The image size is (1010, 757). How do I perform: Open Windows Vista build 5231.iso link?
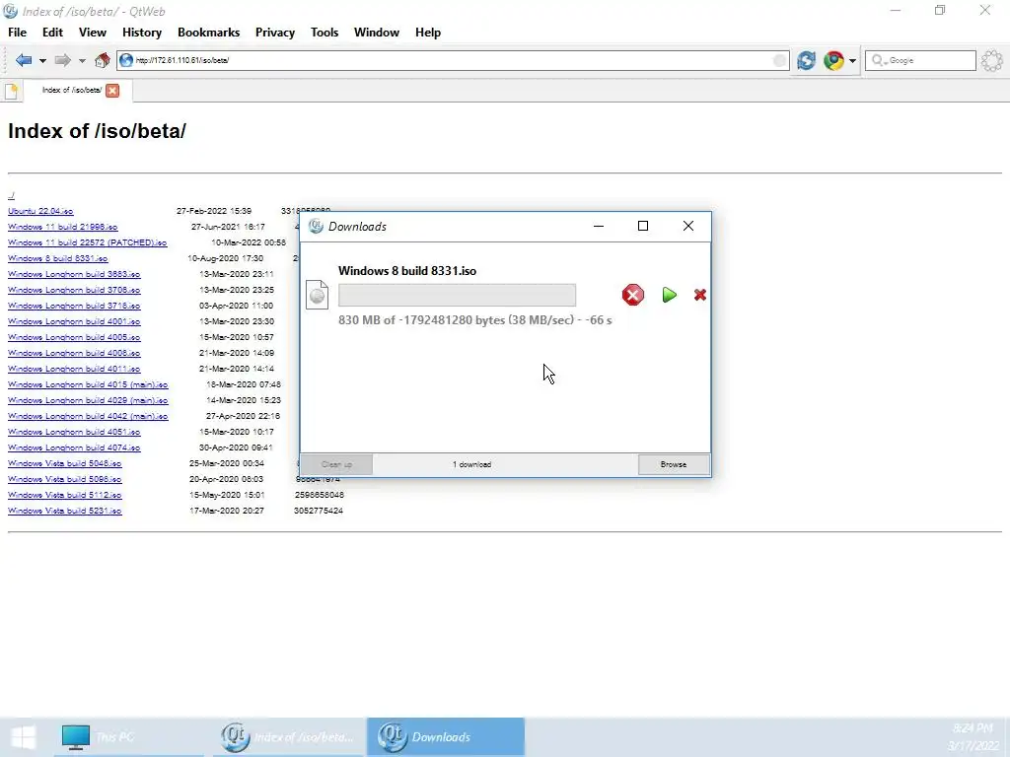65,511
